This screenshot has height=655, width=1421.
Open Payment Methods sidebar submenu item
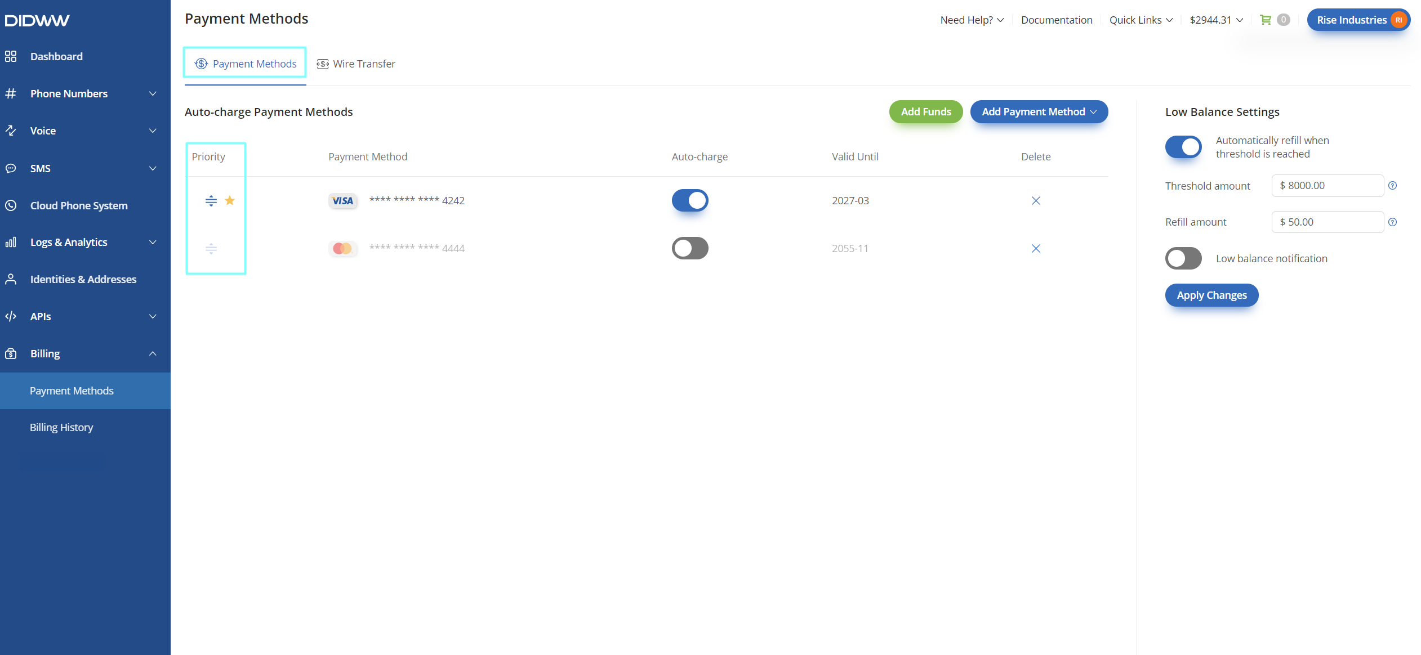pos(85,391)
